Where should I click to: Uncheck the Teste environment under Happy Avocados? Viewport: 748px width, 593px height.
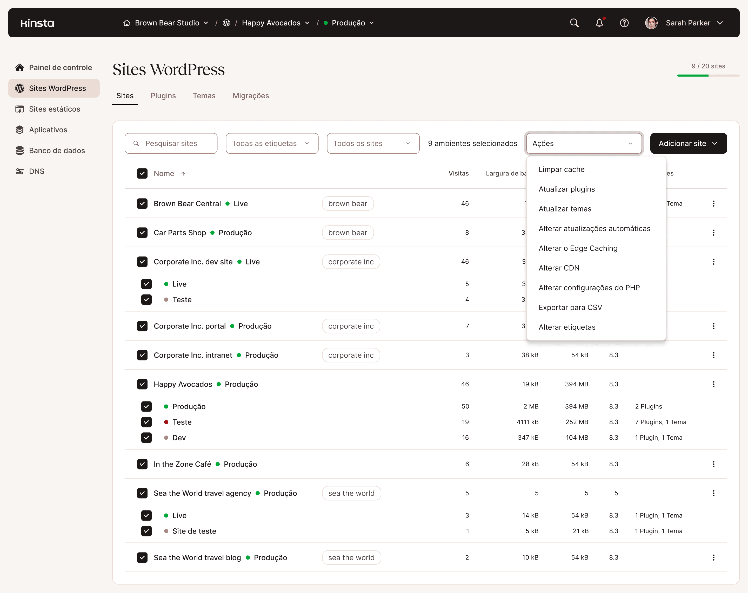coord(146,422)
